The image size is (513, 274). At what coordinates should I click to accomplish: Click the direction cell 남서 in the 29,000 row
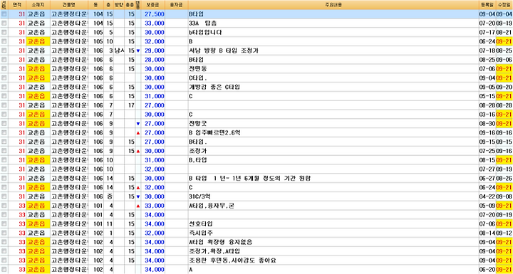(x=119, y=51)
